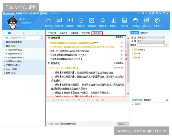Open the 注意! 关于近期陌生人冒充 notice

point(70,51)
